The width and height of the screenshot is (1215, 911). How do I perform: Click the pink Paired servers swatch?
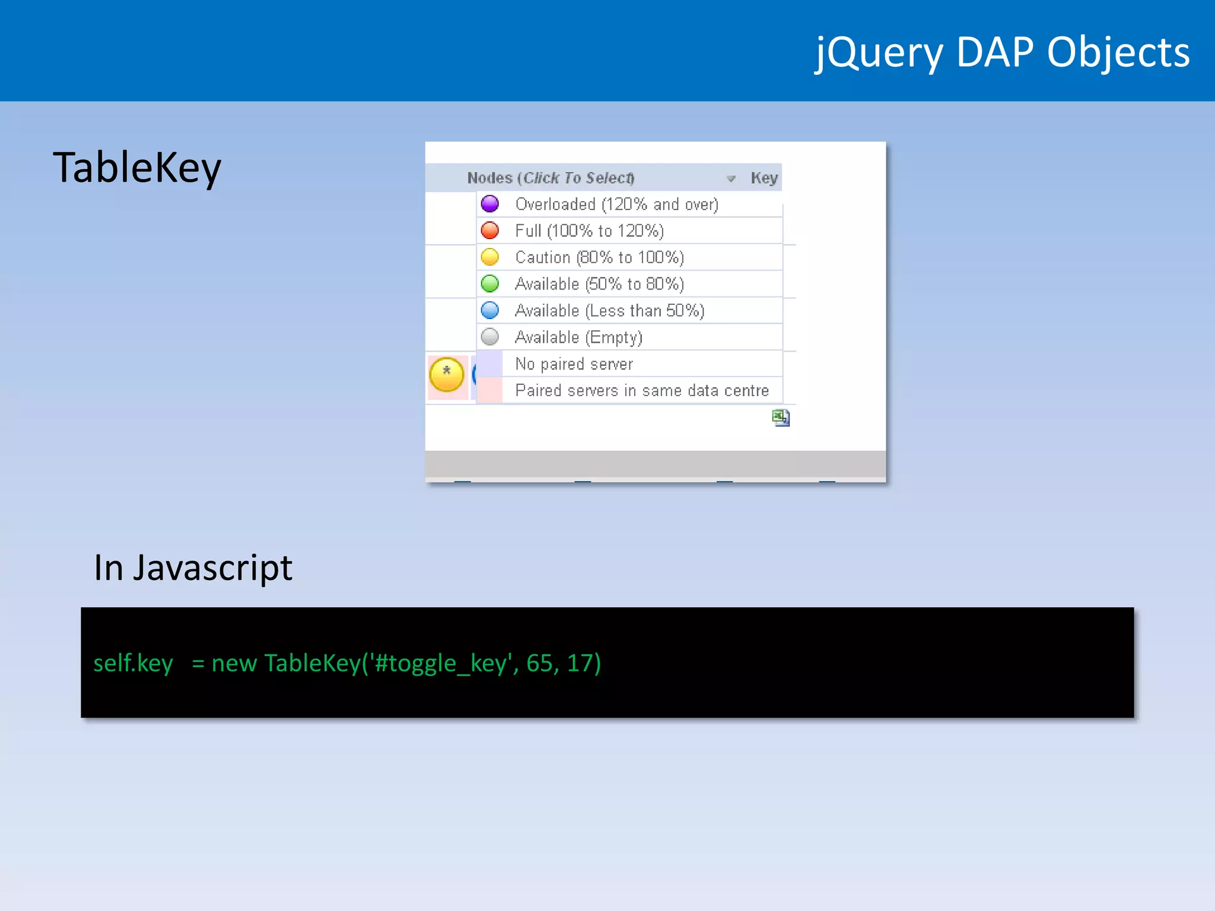point(490,390)
